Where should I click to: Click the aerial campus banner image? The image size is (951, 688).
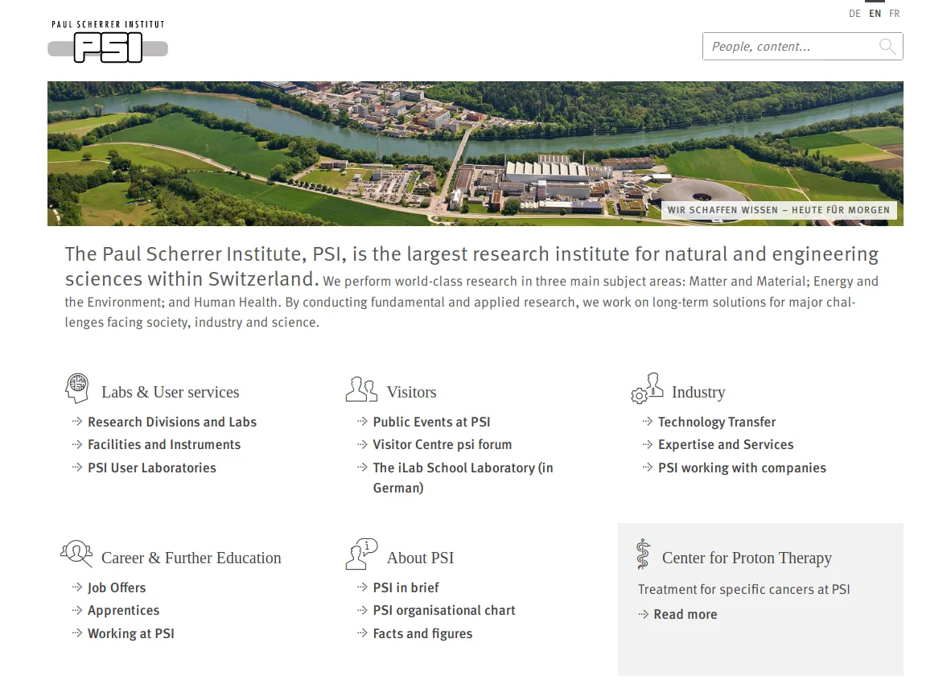pos(475,154)
